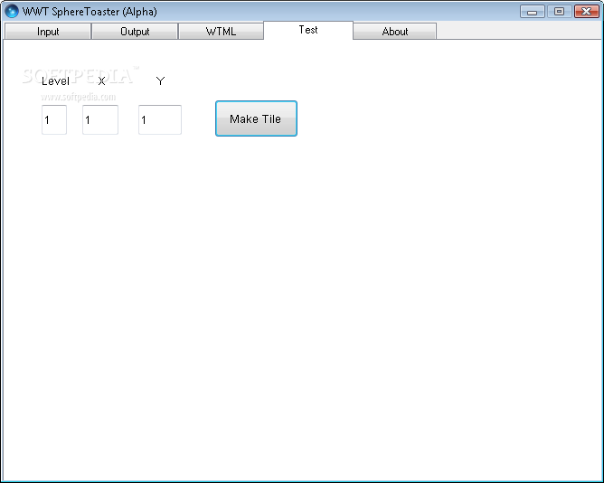Minimize the WWT SphereToaster window

(x=533, y=12)
